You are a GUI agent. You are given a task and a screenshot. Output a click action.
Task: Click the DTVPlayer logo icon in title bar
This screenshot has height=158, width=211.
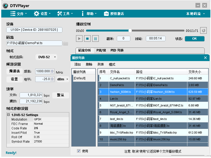coord(6,6)
